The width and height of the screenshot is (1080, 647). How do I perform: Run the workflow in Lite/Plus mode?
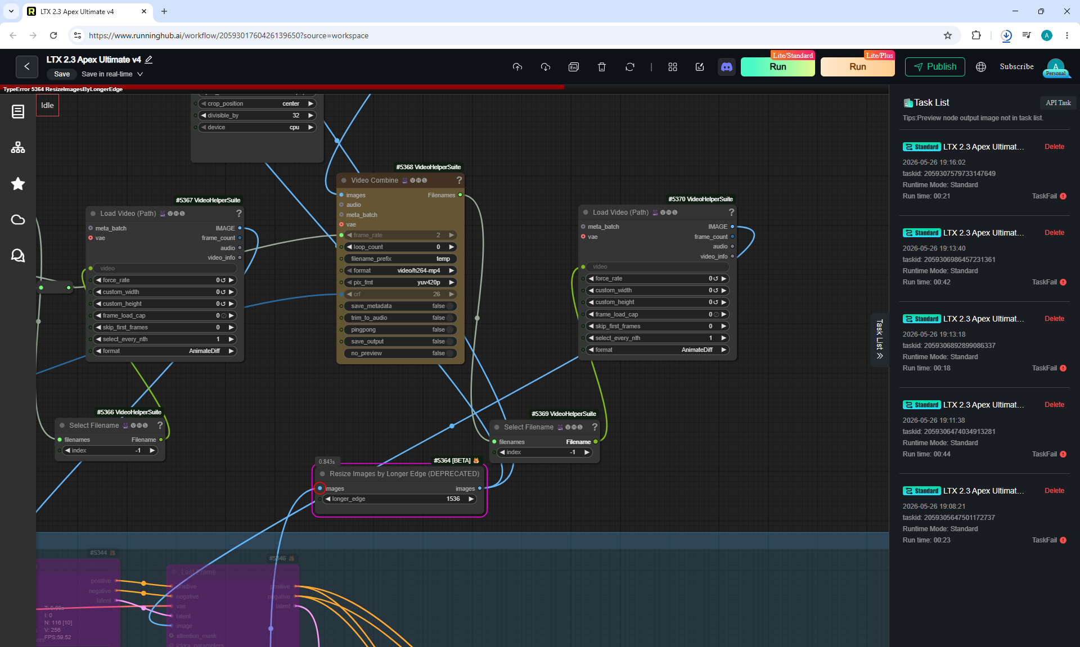[x=858, y=67]
